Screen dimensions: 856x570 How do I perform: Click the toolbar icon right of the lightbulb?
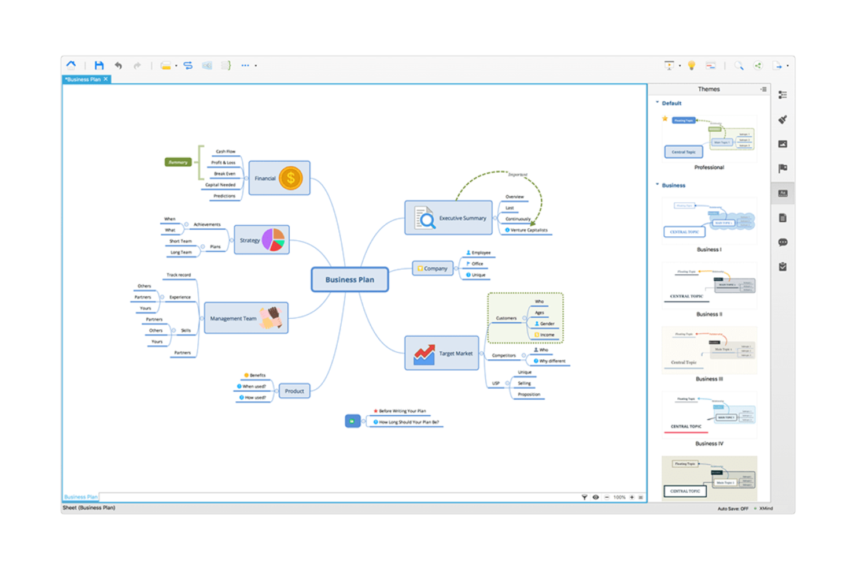click(711, 65)
